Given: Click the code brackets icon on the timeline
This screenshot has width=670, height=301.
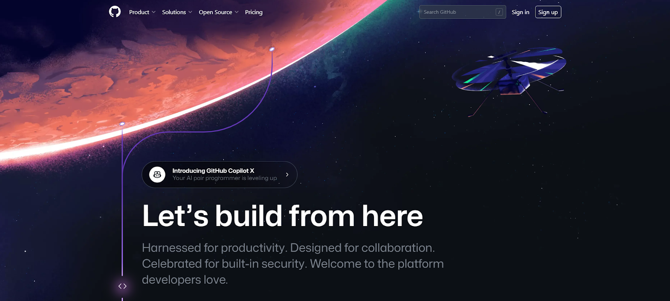Looking at the screenshot, I should point(122,286).
